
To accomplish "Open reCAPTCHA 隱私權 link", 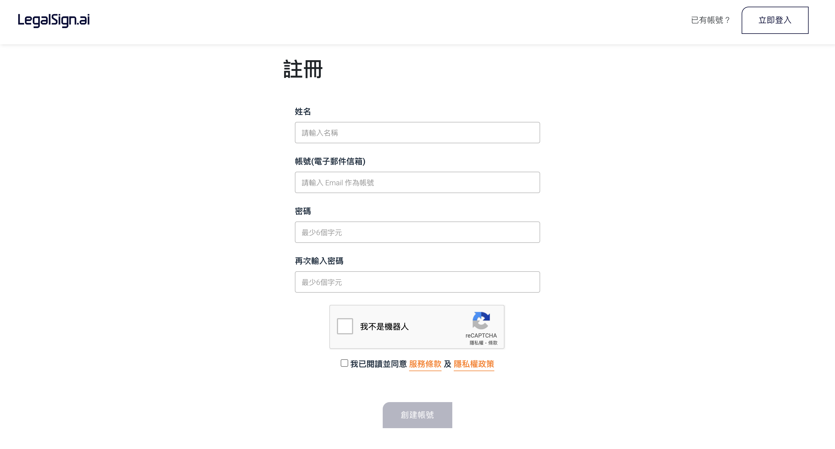I will (476, 343).
